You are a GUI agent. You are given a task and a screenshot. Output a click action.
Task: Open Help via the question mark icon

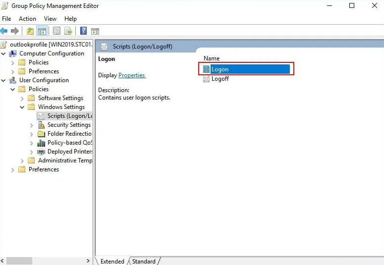[83, 31]
